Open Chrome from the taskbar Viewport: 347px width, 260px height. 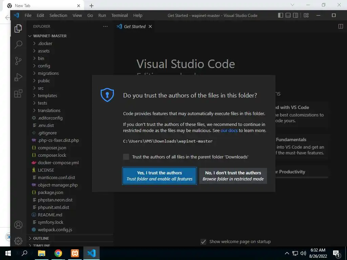click(58, 253)
